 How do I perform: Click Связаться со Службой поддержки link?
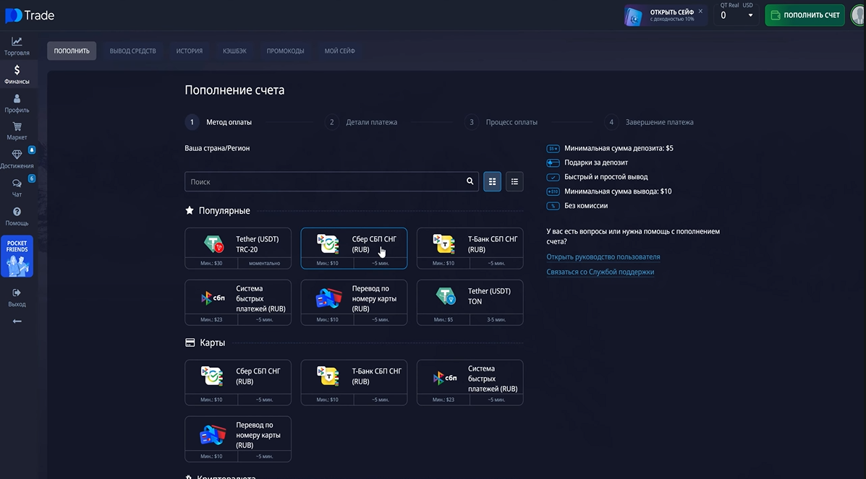600,272
